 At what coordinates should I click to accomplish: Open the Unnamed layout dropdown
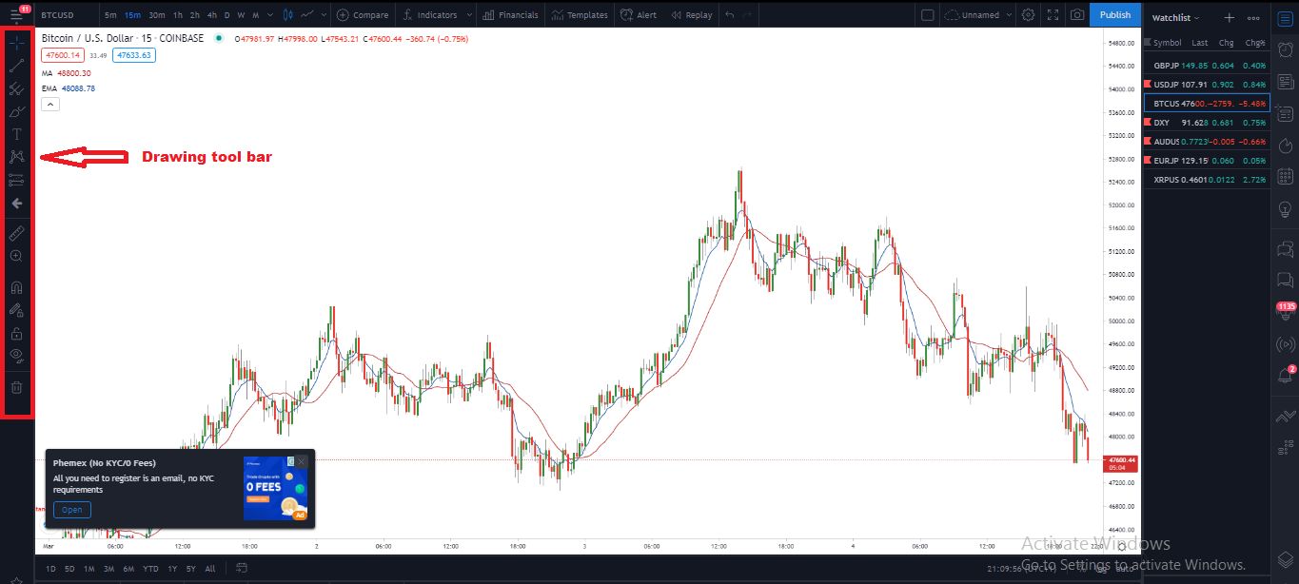pyautogui.click(x=978, y=15)
